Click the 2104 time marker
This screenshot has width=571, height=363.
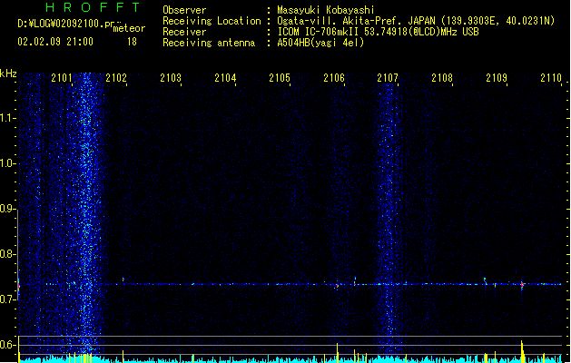coord(225,78)
